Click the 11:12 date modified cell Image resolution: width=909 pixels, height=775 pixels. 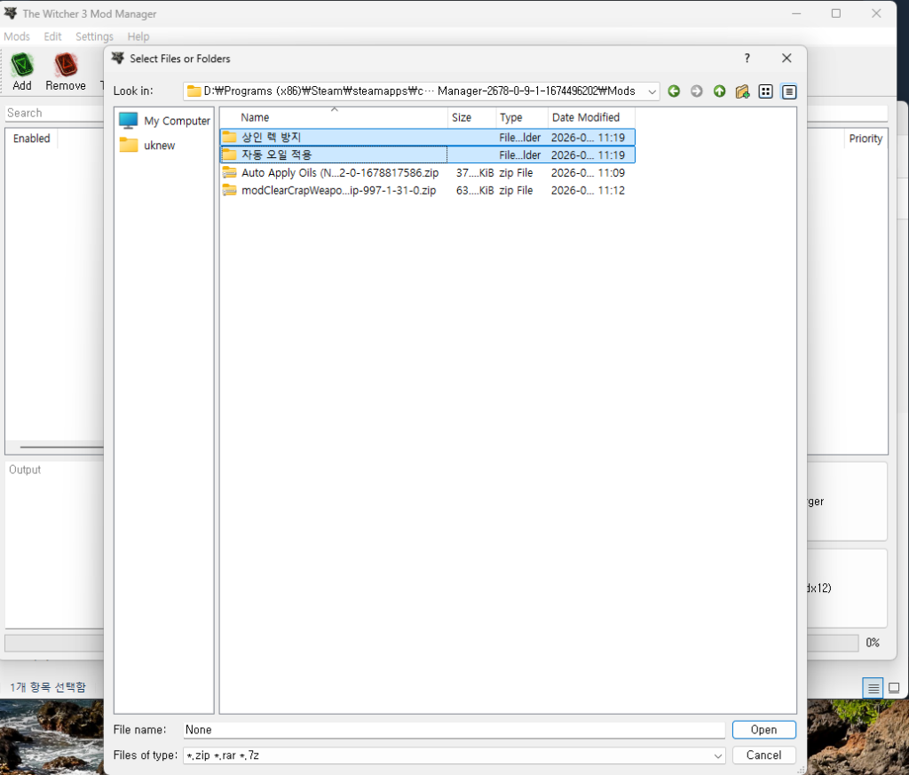[588, 190]
